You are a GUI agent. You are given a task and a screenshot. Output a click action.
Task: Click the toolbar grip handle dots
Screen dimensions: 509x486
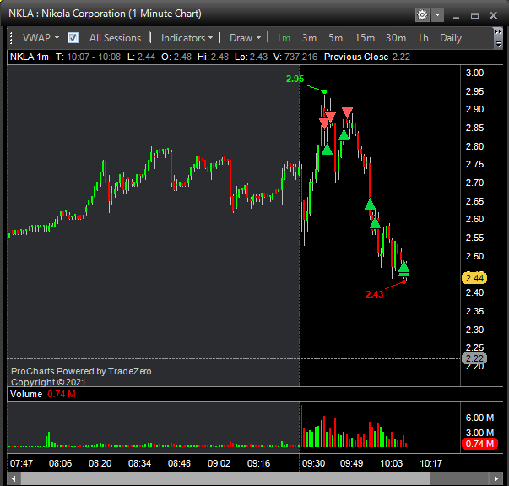(11, 38)
